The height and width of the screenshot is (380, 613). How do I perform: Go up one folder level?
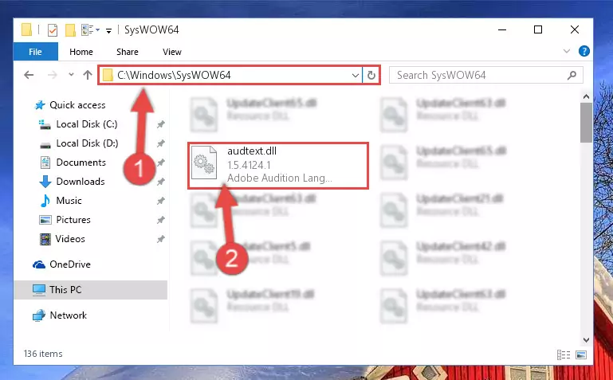pyautogui.click(x=88, y=75)
